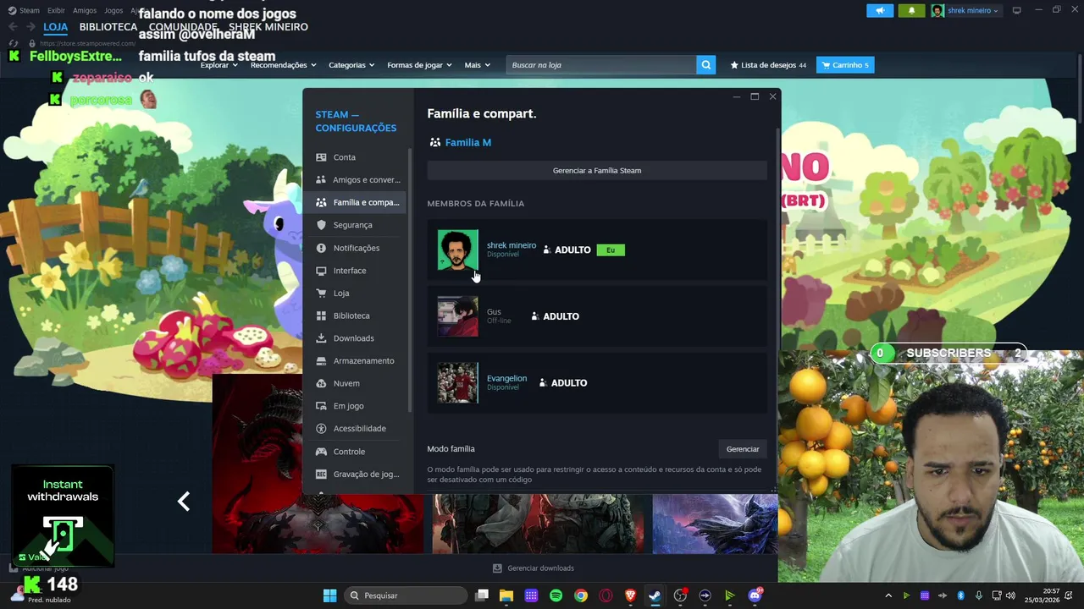The height and width of the screenshot is (609, 1084).
Task: Open File Explorer from the taskbar
Action: [506, 595]
